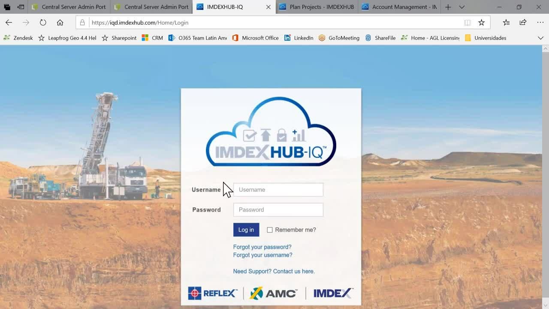Open the Sharepoint bookmark
This screenshot has width=549, height=309.
(119, 38)
